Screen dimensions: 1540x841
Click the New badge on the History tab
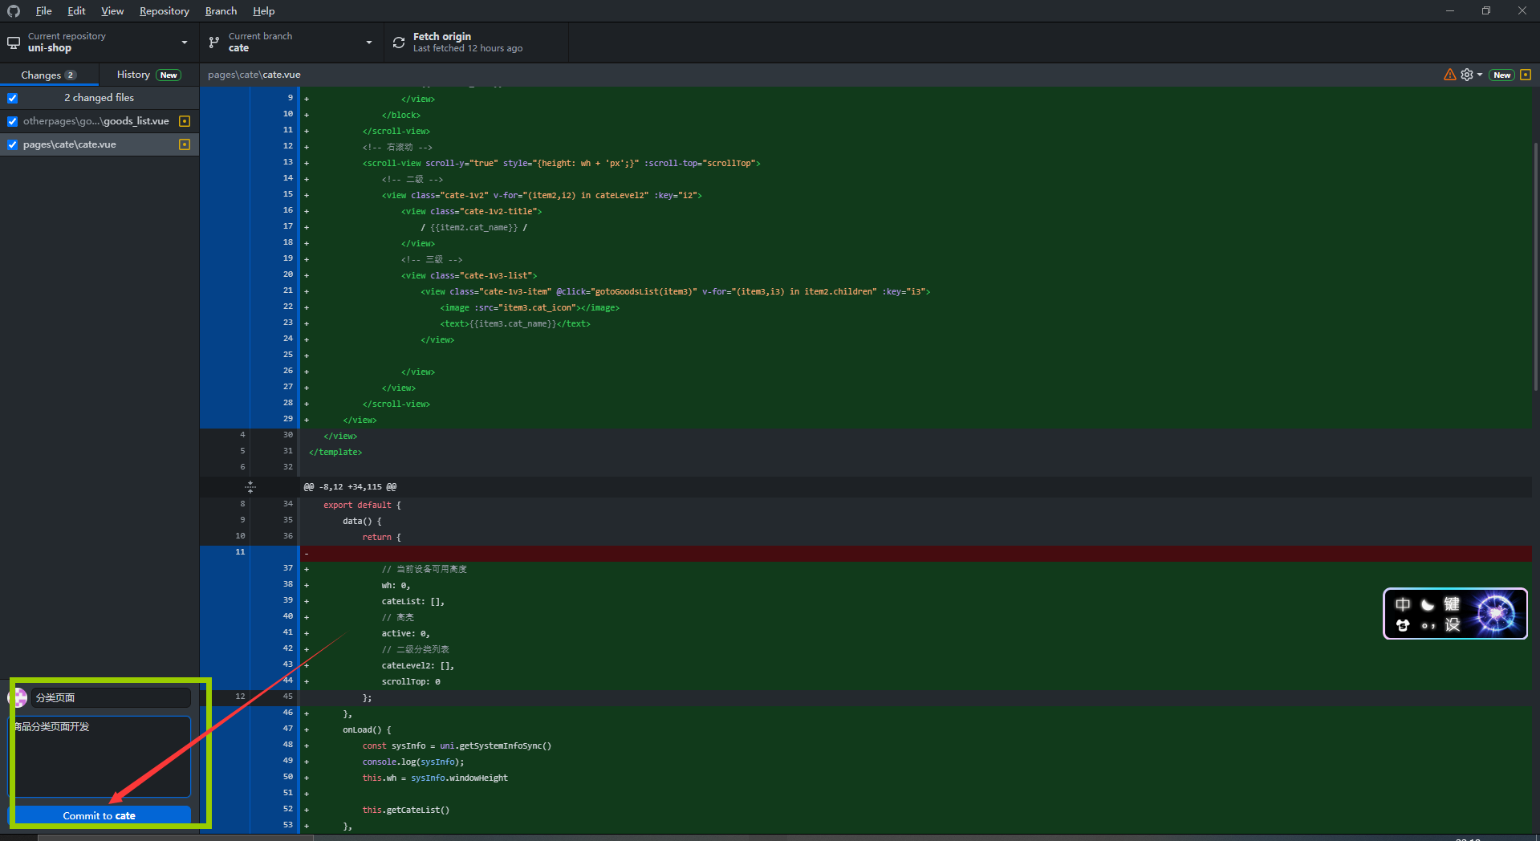(169, 75)
